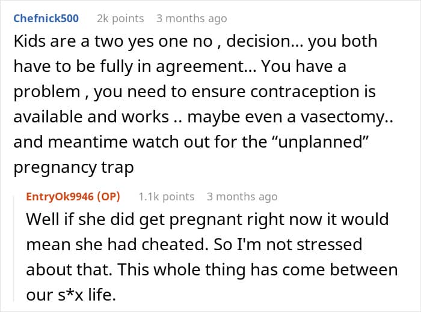
Task: Open EntryOk9946 (OP) user profile
Action: pos(73,197)
